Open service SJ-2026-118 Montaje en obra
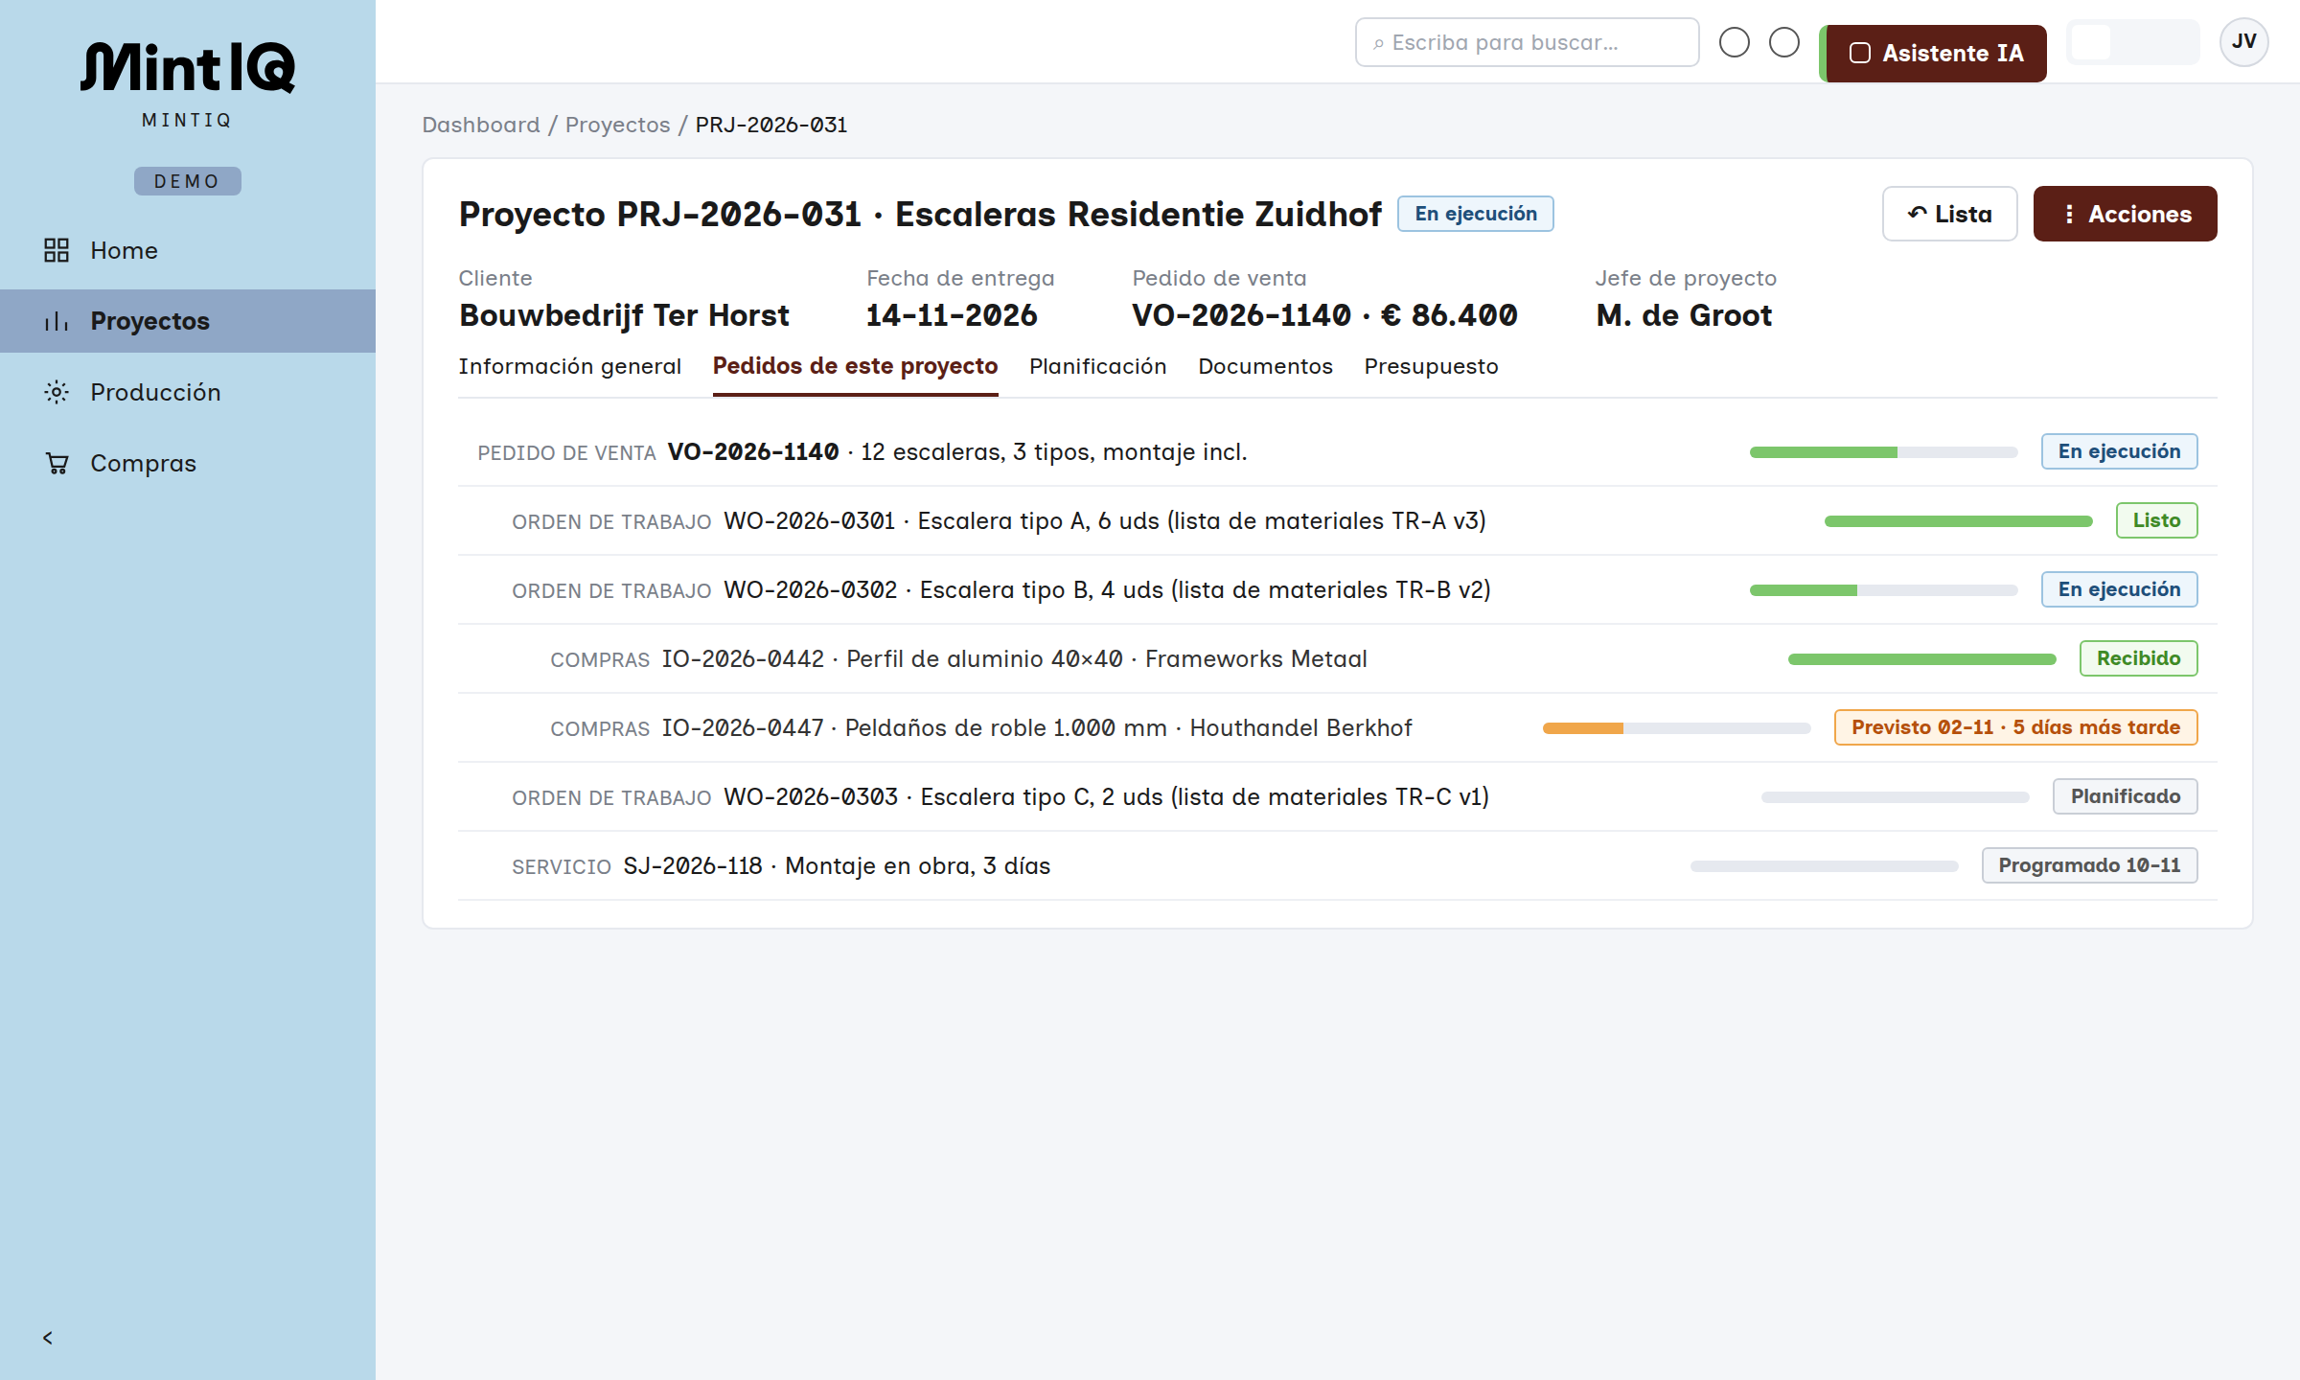 coord(1338,865)
